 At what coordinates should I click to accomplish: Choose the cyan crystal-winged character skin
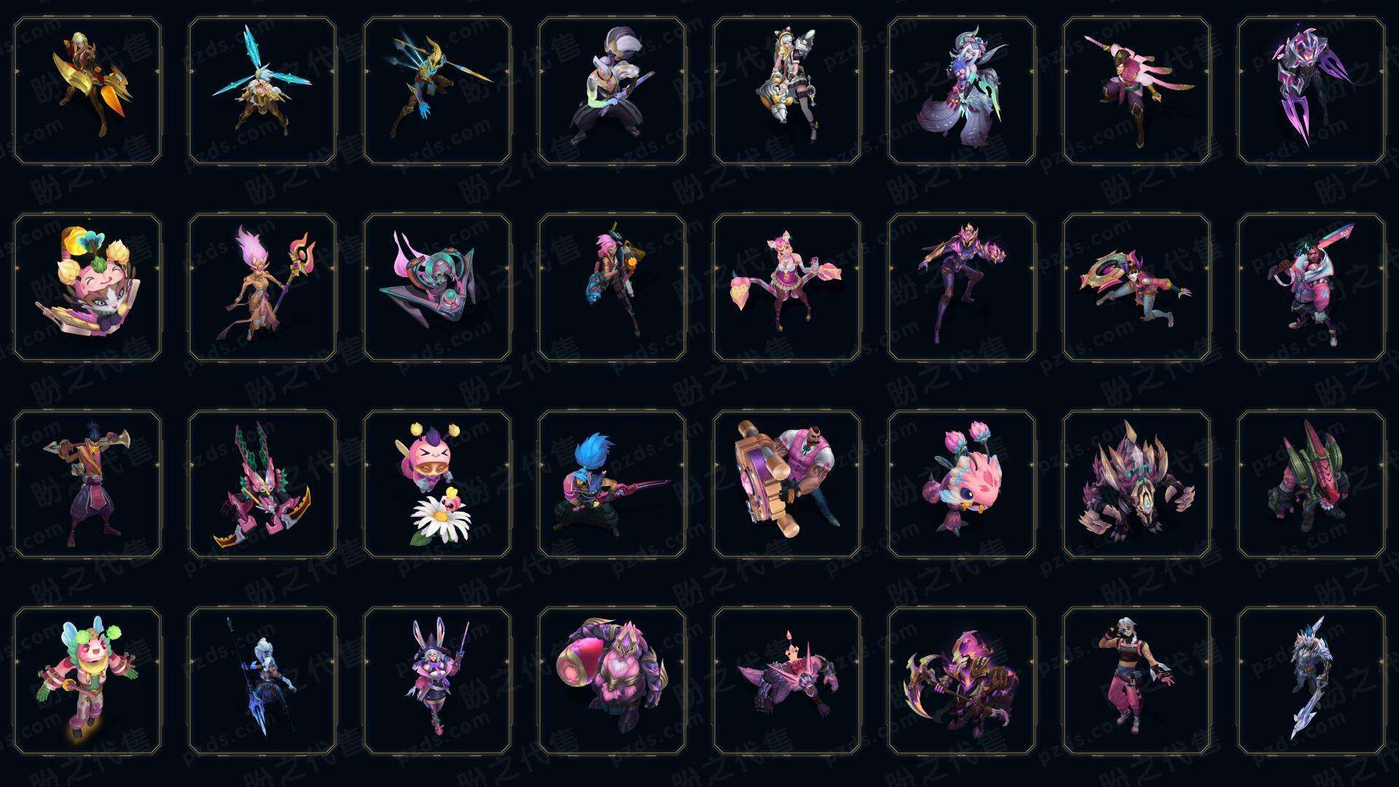(262, 91)
